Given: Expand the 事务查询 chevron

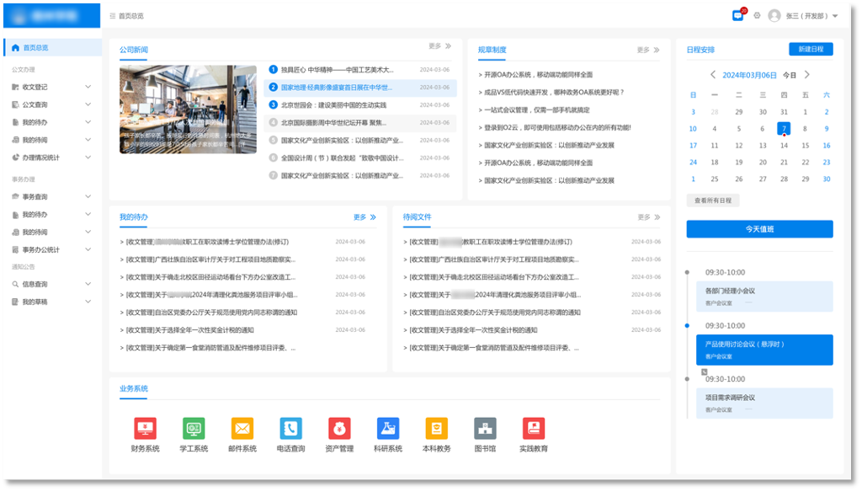Looking at the screenshot, I should pos(88,196).
